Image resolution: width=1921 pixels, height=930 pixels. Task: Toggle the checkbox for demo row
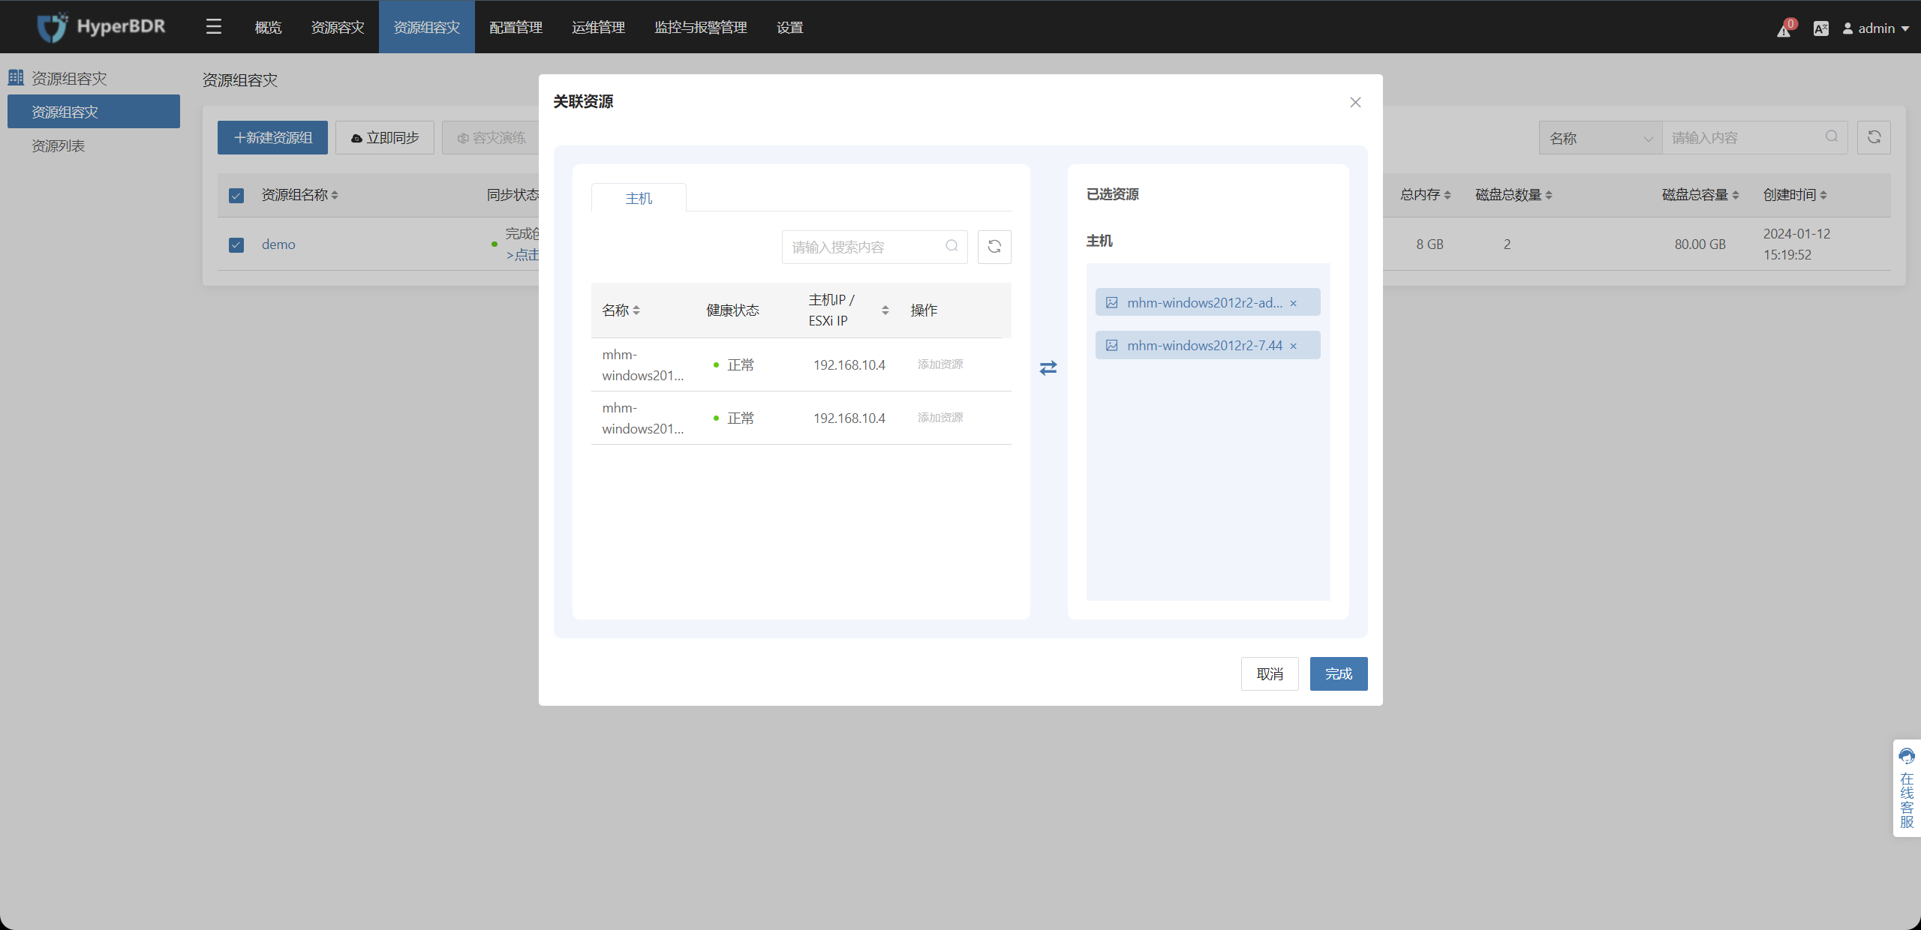click(236, 245)
